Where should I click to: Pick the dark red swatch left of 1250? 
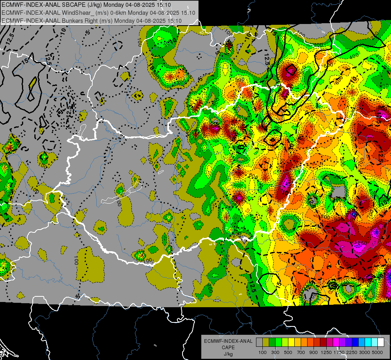click(324, 342)
